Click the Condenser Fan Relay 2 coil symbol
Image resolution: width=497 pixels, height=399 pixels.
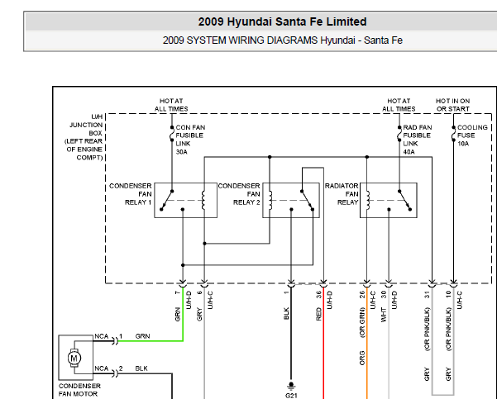(x=270, y=200)
